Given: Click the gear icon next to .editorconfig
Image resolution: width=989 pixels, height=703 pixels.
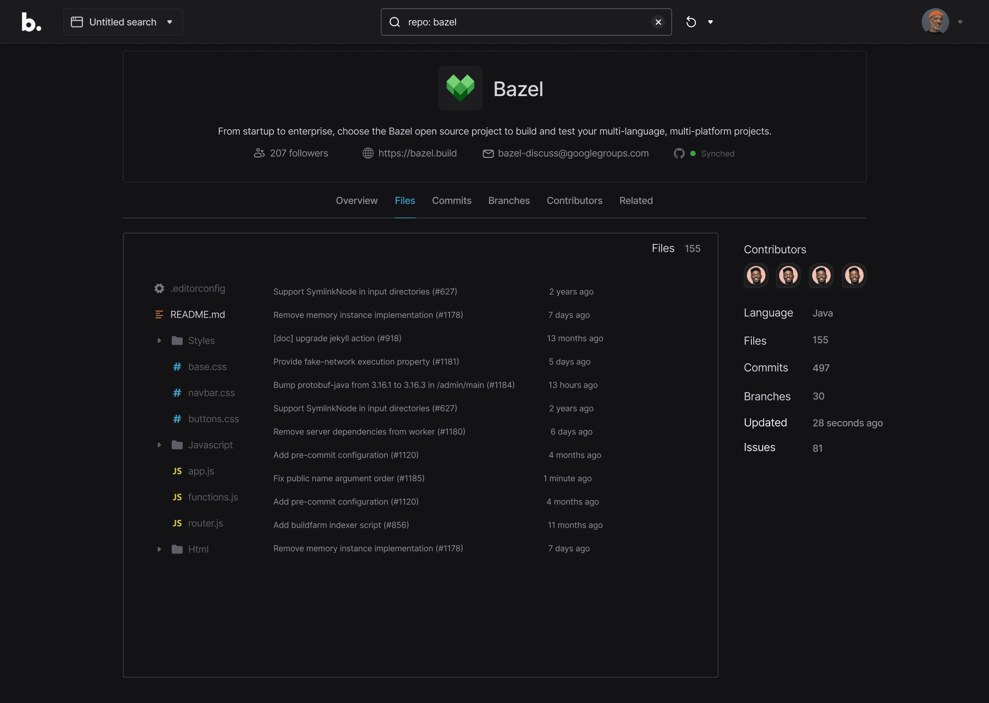Looking at the screenshot, I should tap(159, 288).
